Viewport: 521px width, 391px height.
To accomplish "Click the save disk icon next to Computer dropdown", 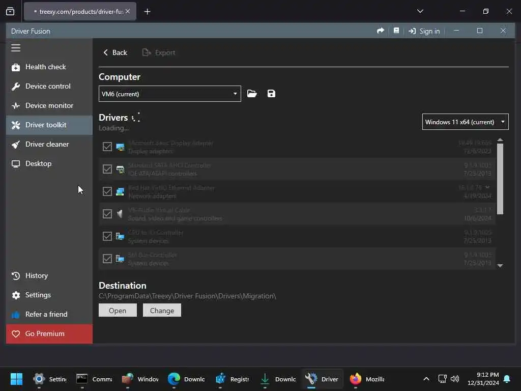I will pyautogui.click(x=271, y=94).
